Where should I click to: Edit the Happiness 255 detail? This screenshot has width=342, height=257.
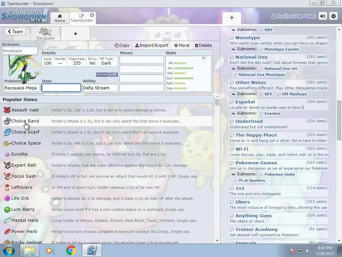pyautogui.click(x=77, y=61)
